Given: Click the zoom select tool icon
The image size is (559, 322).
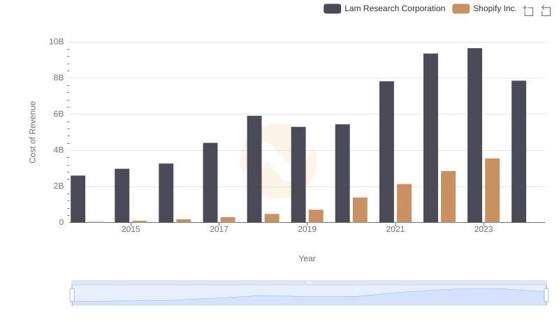Looking at the screenshot, I should click(x=528, y=10).
